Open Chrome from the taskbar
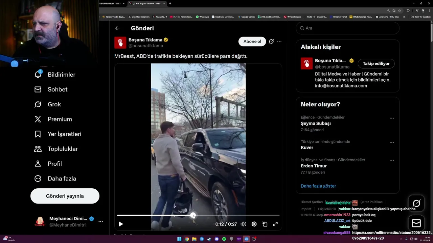 187,239
